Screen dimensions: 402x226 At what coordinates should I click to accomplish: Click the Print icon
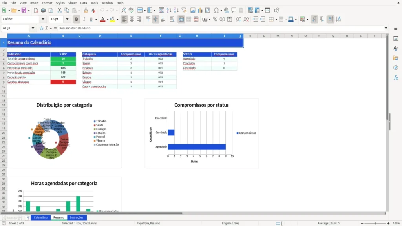tap(43, 10)
